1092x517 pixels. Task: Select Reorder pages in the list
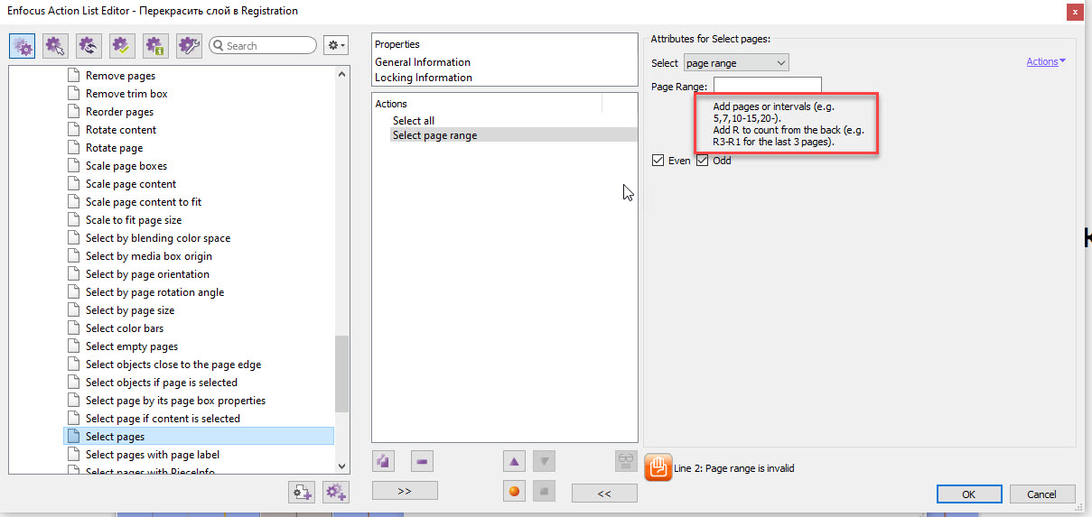coord(119,112)
